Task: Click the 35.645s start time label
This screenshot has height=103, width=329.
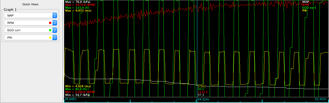Action: [71, 100]
